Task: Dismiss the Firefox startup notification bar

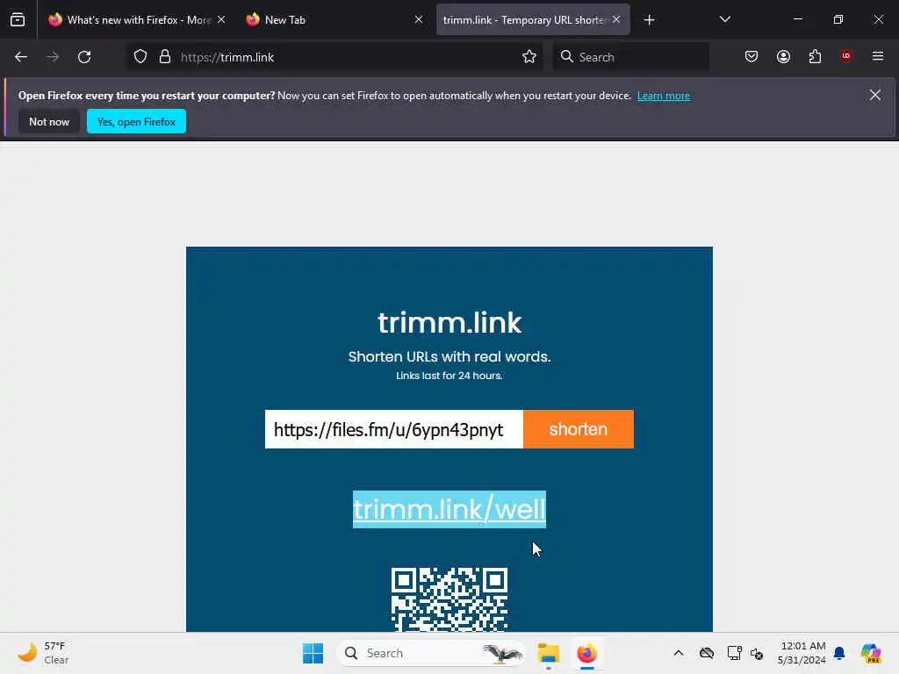Action: [x=875, y=95]
